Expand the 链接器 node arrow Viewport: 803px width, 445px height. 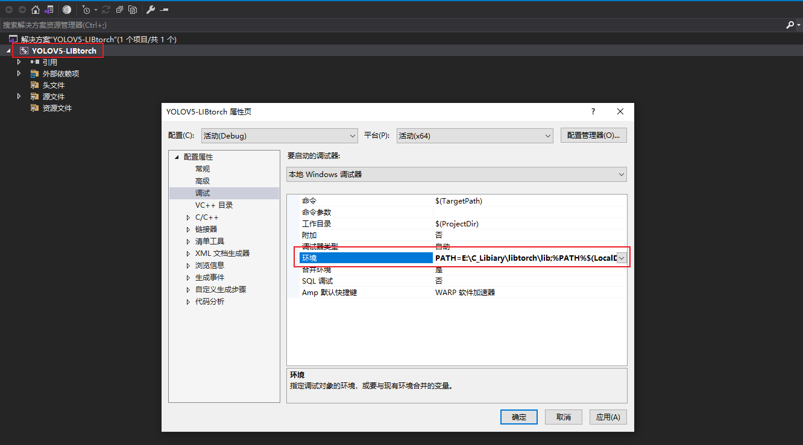click(x=188, y=229)
